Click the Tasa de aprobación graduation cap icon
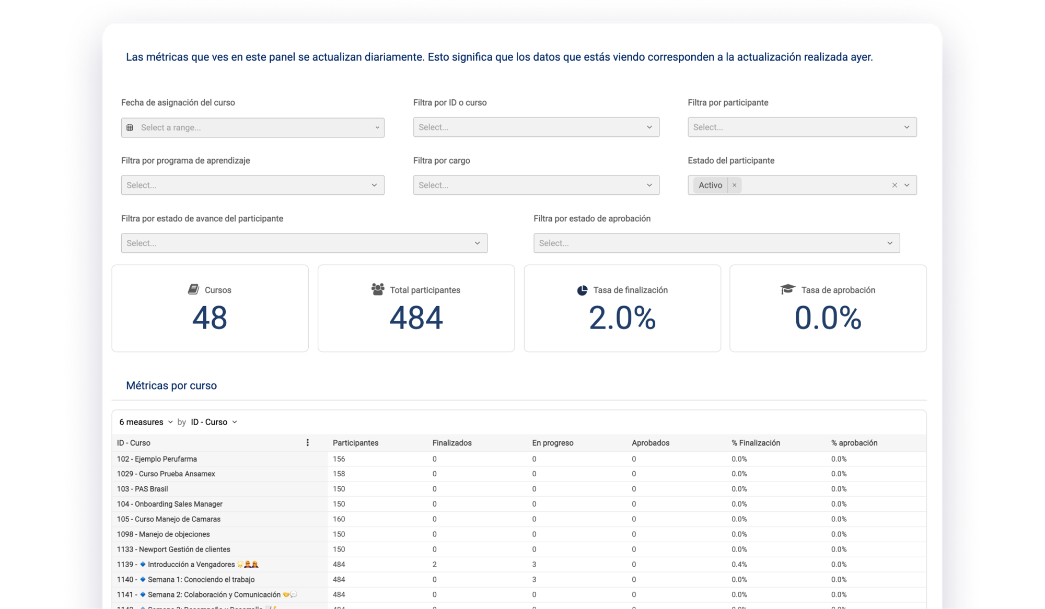Viewport: 1045px width, 609px height. 787,289
